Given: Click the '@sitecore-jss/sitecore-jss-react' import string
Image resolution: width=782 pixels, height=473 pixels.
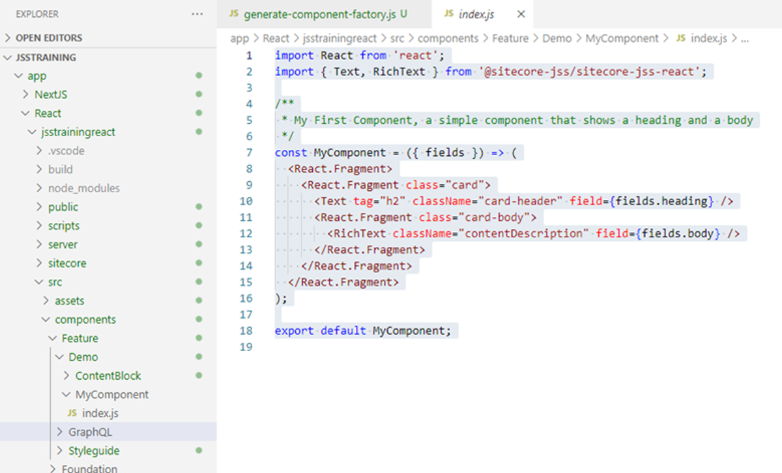Looking at the screenshot, I should 591,72.
